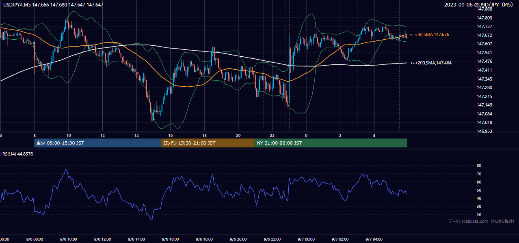
Task: Click price axis label 147.215
Action: click(x=485, y=96)
